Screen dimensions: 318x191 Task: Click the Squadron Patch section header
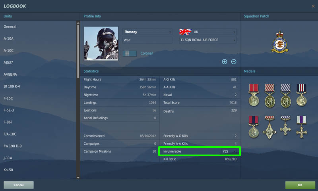(x=256, y=16)
